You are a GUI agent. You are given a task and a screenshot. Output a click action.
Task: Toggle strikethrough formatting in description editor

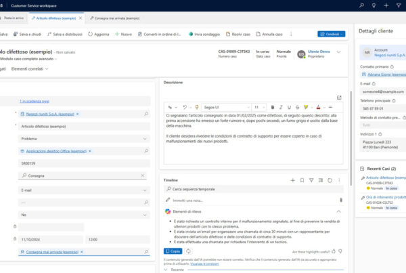point(297,107)
